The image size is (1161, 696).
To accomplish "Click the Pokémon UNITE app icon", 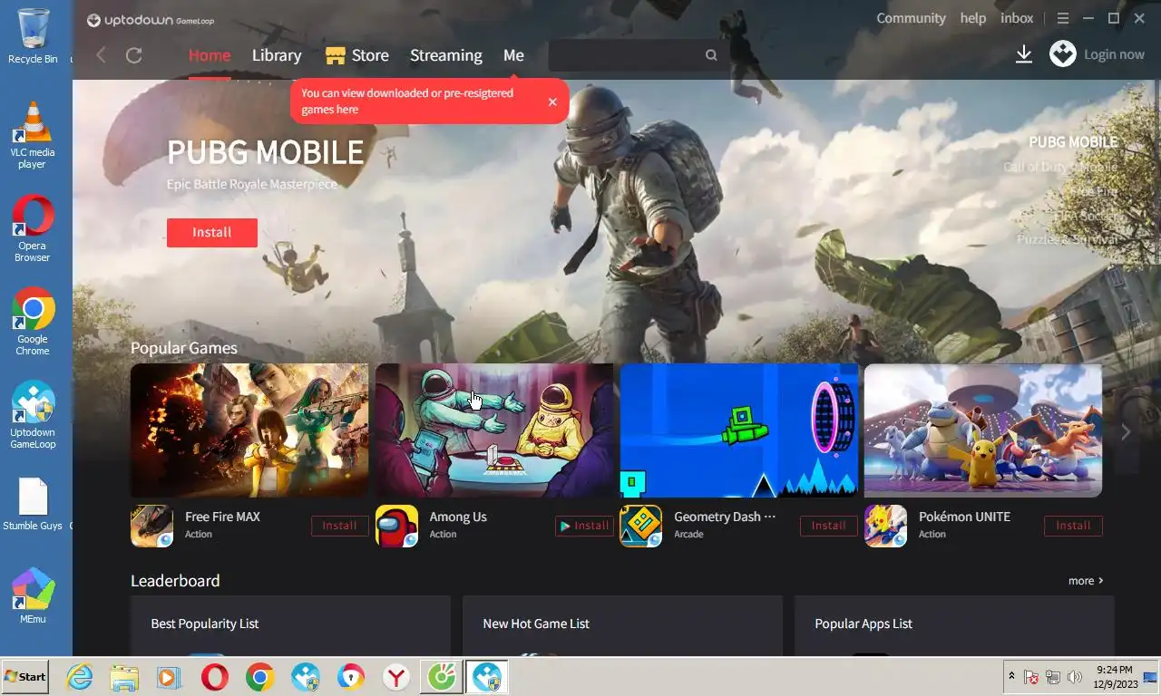I will (x=885, y=526).
